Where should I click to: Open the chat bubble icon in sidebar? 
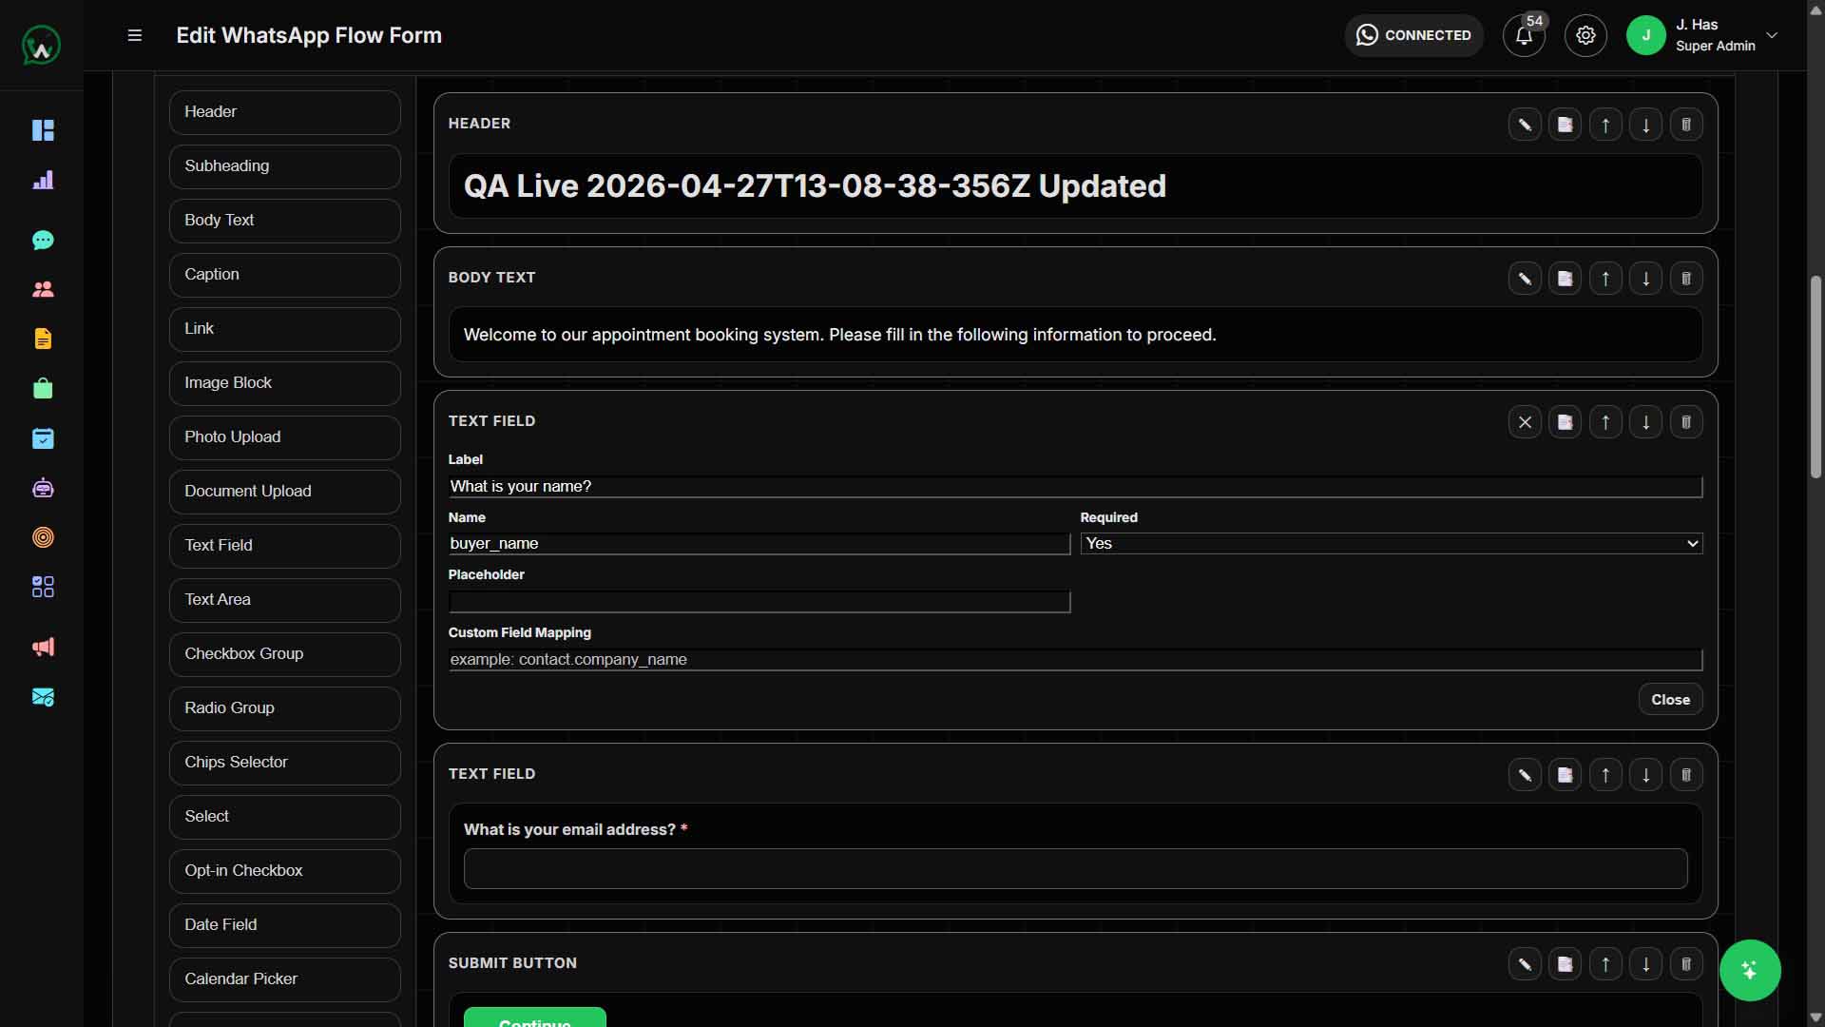click(43, 240)
